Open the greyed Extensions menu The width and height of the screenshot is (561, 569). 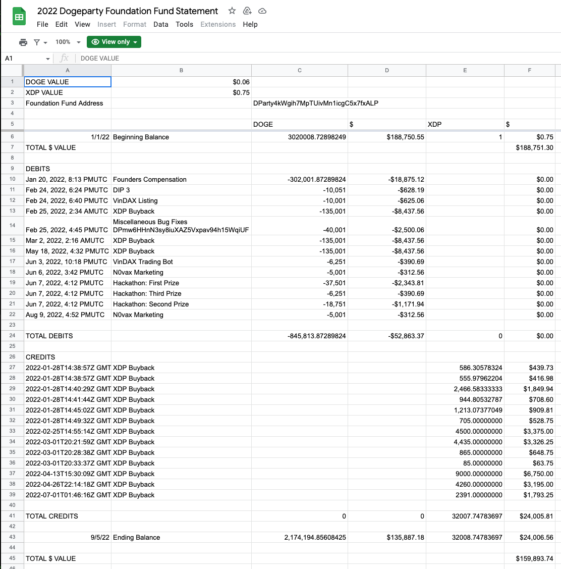pyautogui.click(x=218, y=24)
